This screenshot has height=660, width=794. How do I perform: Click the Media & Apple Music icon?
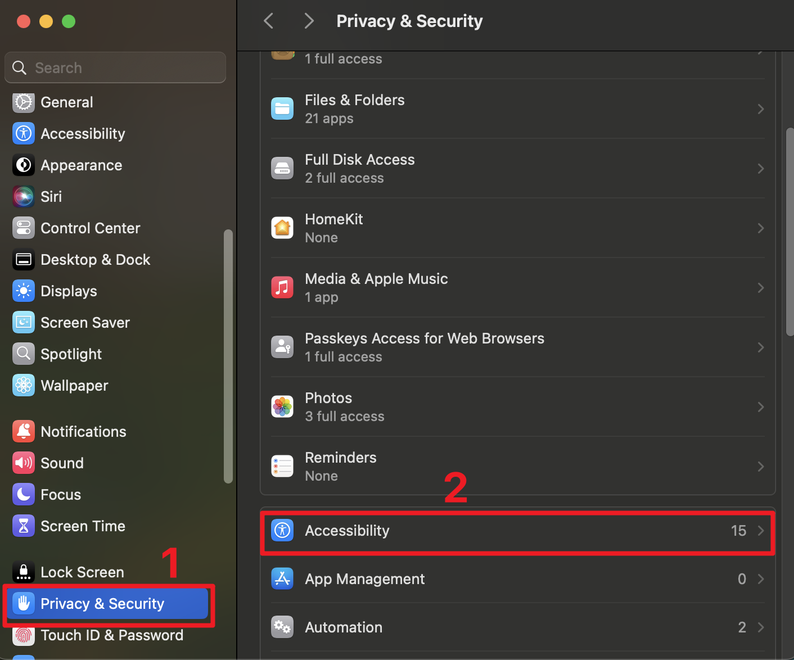tap(282, 288)
